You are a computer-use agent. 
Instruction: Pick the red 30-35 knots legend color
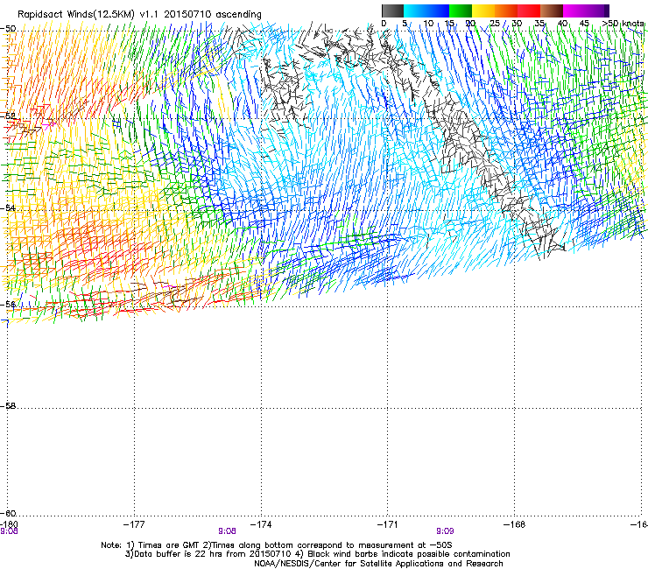529,11
